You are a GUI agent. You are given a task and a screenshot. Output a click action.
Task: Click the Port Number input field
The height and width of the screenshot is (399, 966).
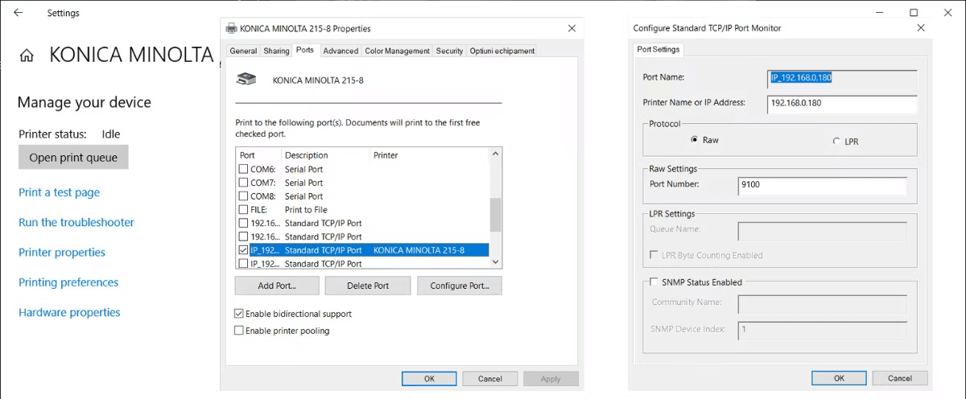pos(822,185)
